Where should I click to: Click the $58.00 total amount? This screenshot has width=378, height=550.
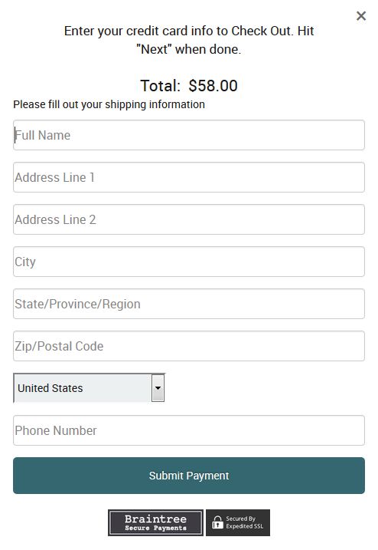coord(213,86)
